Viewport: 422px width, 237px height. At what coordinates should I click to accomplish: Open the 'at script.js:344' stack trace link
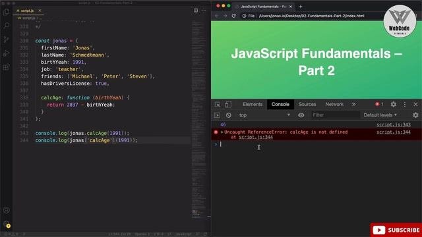256,137
